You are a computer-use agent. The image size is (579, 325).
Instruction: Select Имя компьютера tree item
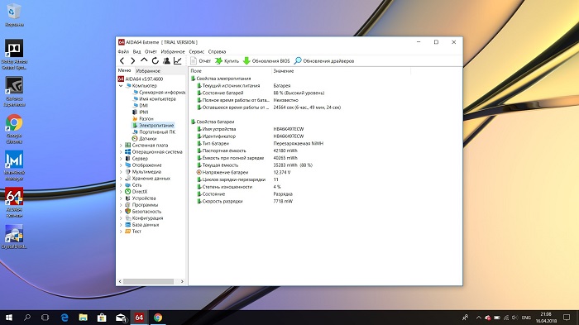pos(154,99)
